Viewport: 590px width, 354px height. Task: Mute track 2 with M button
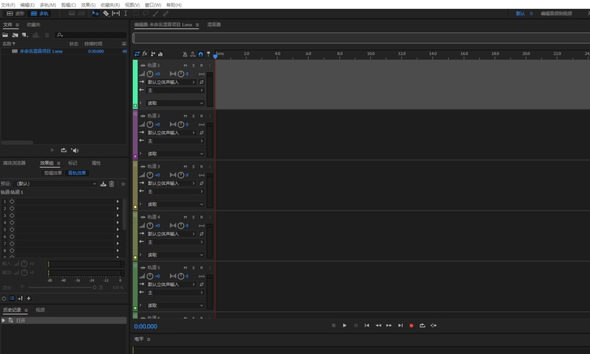coord(185,116)
